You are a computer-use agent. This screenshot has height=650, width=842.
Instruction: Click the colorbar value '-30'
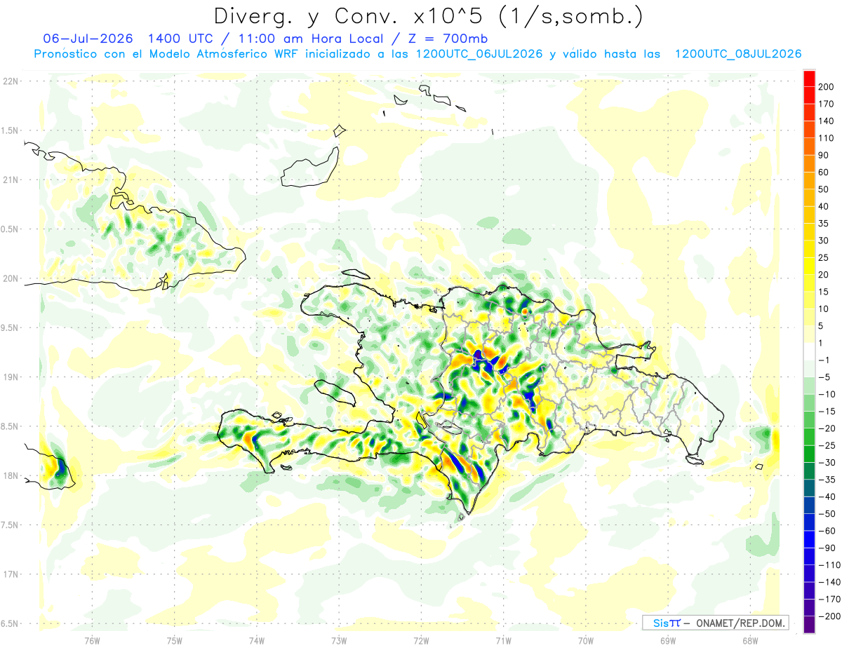click(x=827, y=462)
